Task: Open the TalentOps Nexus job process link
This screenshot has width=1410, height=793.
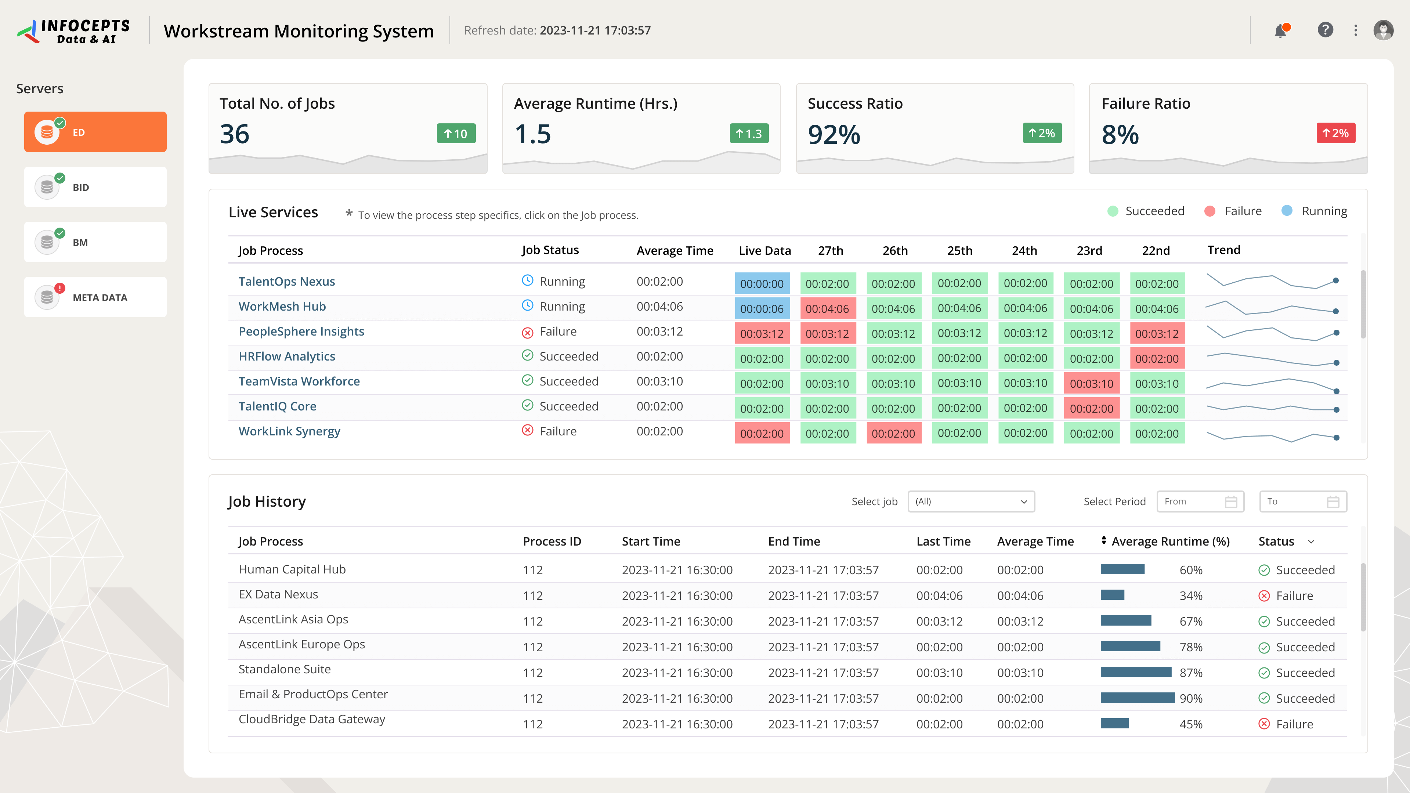Action: tap(287, 281)
